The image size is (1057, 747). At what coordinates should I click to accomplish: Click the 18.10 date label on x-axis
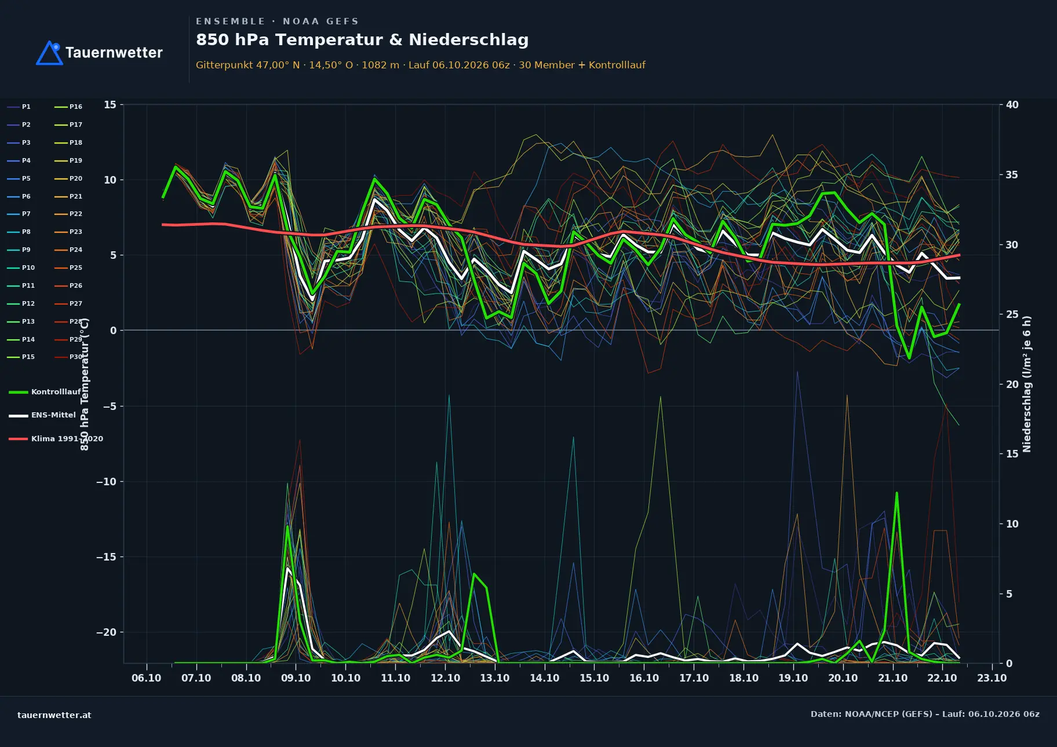point(743,678)
